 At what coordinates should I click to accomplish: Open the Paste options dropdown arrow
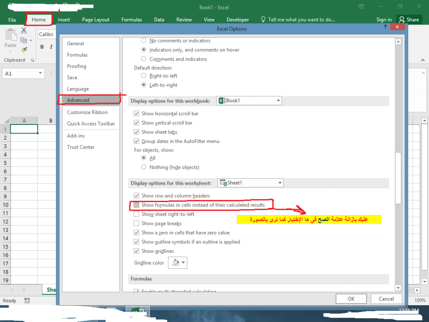click(x=10, y=52)
